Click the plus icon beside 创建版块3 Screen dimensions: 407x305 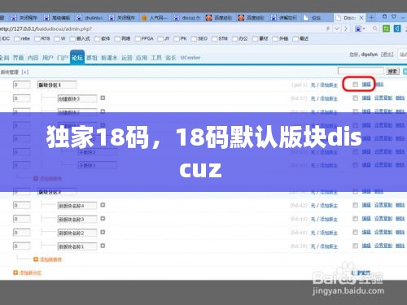103,98
